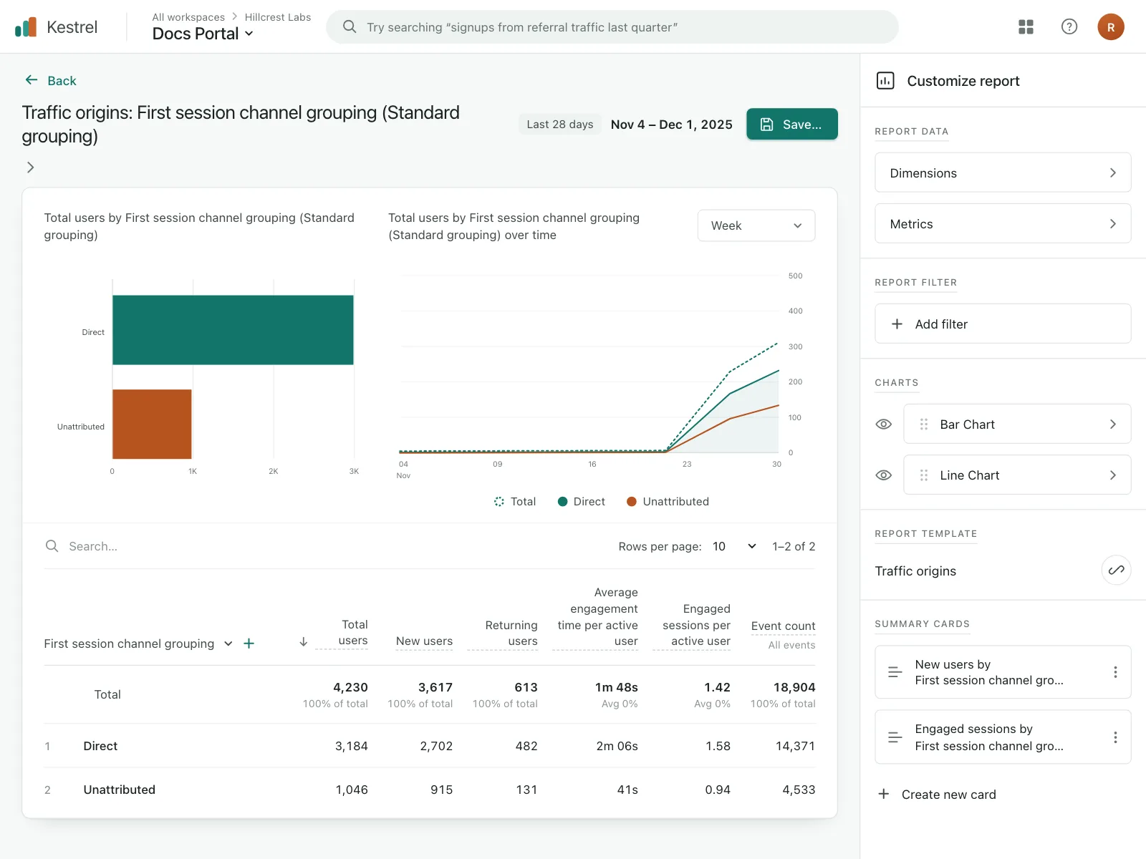Click Create new card
This screenshot has height=859, width=1146.
(x=937, y=794)
